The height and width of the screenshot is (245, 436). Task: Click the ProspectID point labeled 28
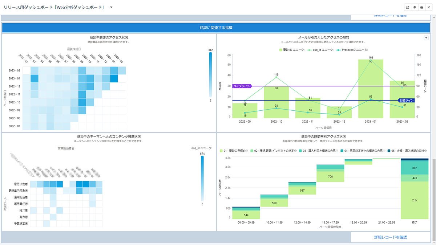point(276,108)
